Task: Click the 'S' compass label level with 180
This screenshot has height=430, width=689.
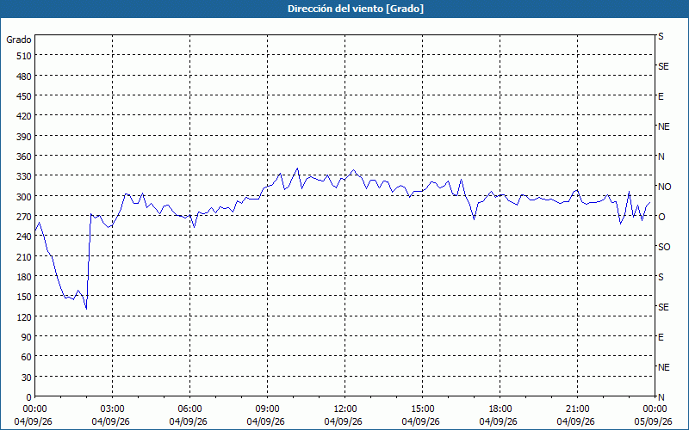Action: [661, 277]
